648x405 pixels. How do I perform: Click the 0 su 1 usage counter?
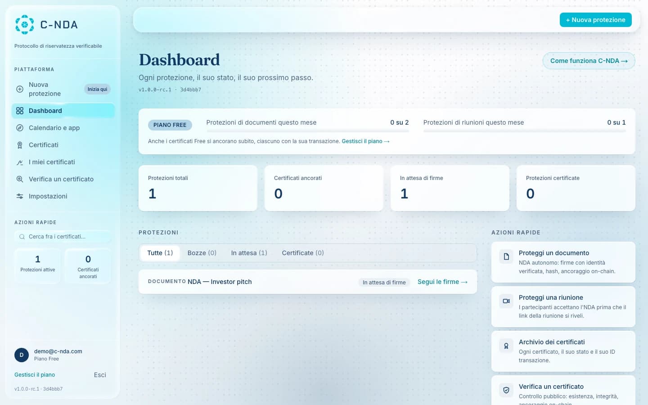point(616,122)
